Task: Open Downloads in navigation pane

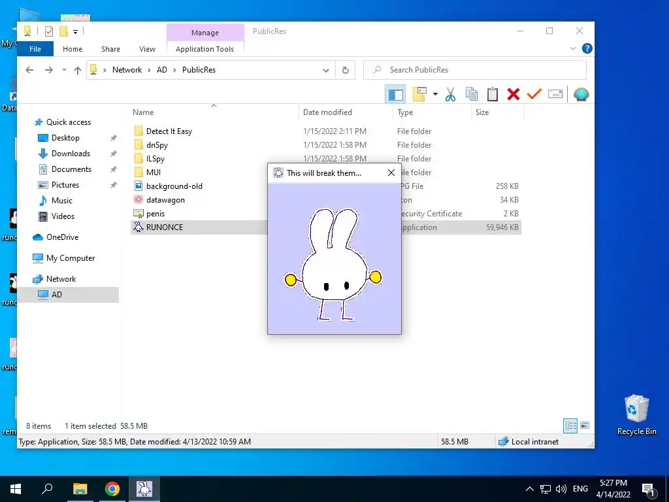Action: tap(71, 154)
